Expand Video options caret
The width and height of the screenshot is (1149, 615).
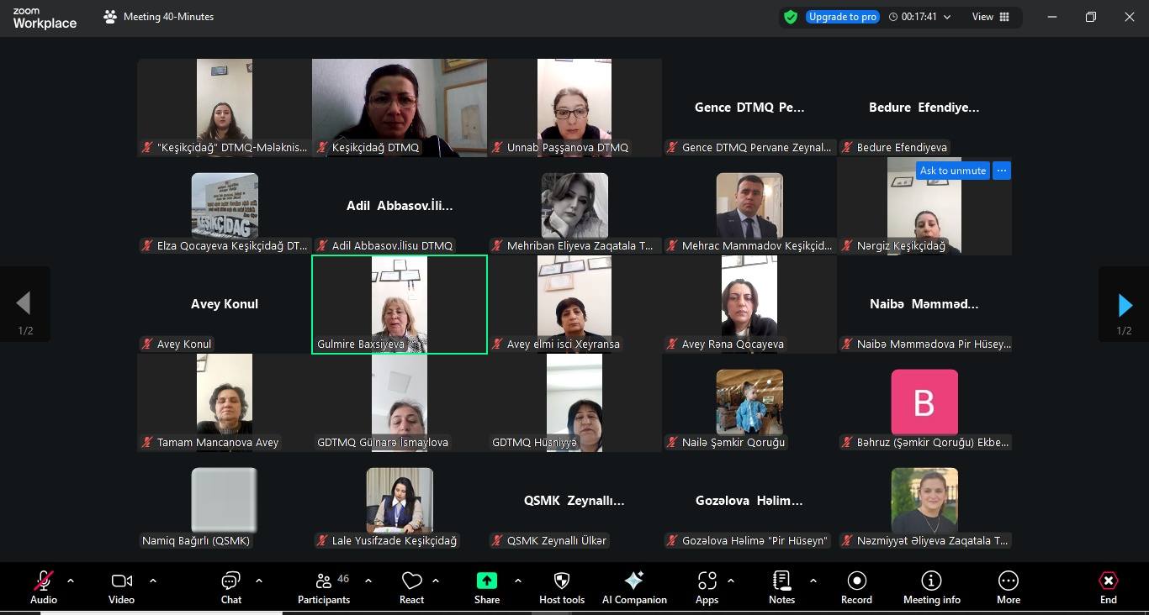click(153, 581)
